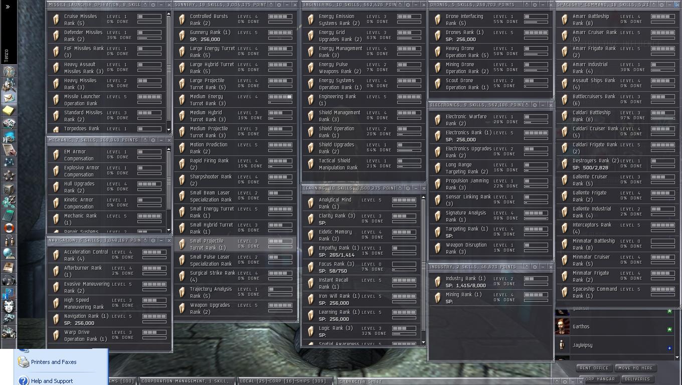
Task: Click the Garthos character portrait
Action: tap(562, 327)
